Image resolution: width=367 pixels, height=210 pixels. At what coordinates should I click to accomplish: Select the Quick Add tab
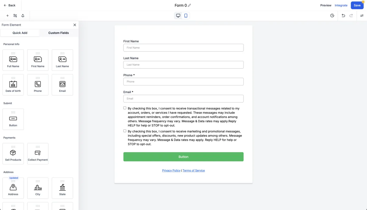pos(20,33)
